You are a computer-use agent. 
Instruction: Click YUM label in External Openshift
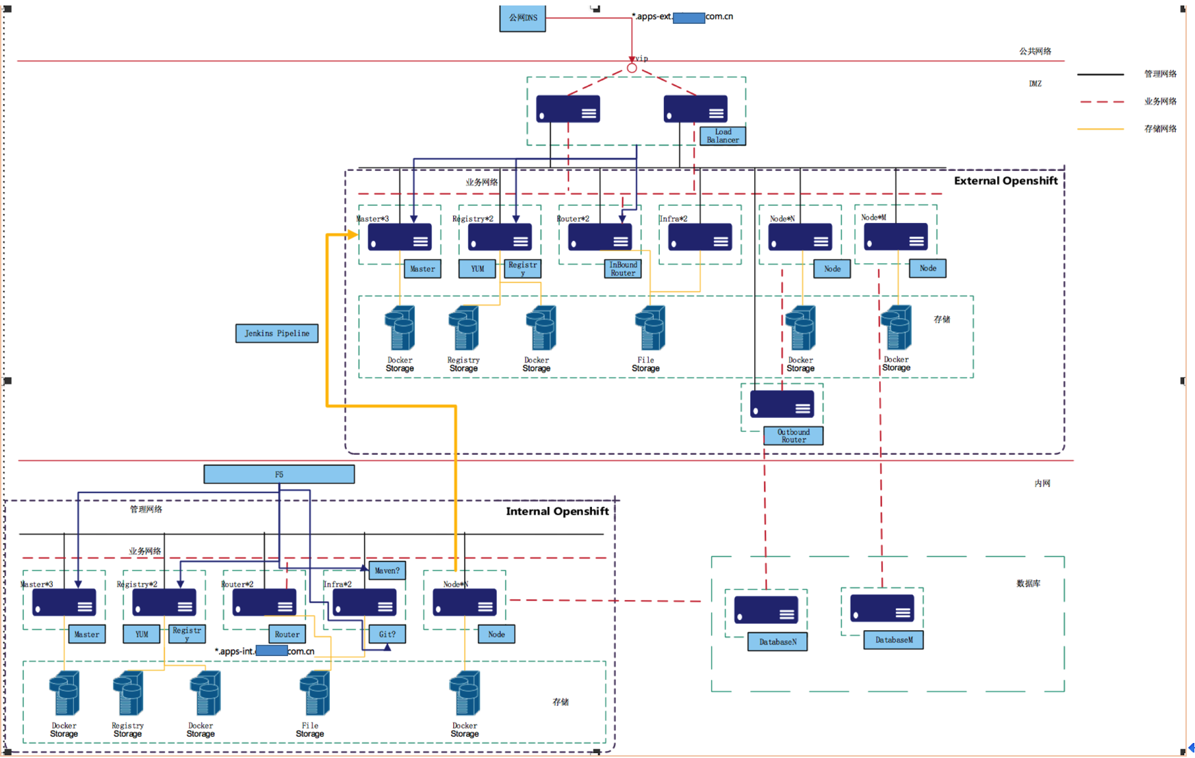[x=477, y=269]
